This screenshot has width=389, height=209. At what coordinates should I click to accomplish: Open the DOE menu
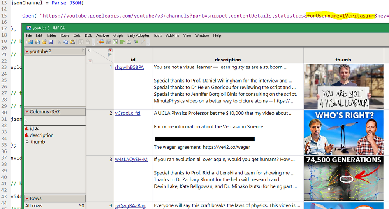coord(88,35)
